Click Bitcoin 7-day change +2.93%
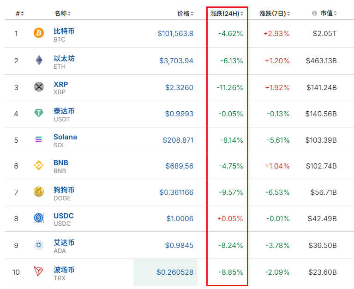354x289 pixels. tap(276, 34)
